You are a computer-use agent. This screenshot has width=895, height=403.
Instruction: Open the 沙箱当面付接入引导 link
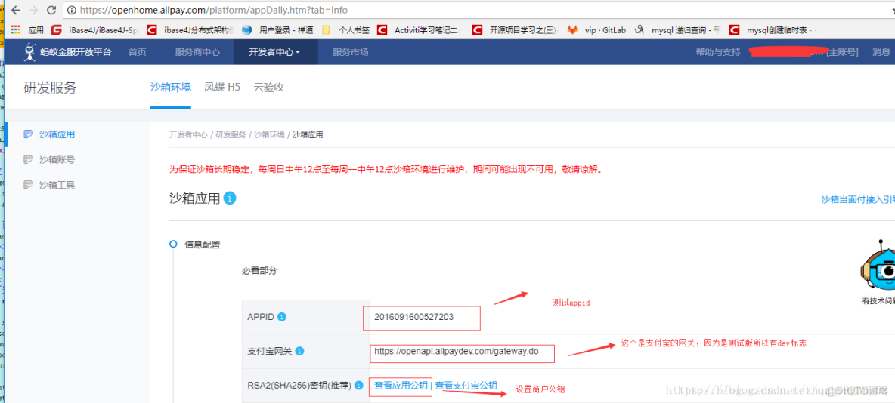pos(858,199)
